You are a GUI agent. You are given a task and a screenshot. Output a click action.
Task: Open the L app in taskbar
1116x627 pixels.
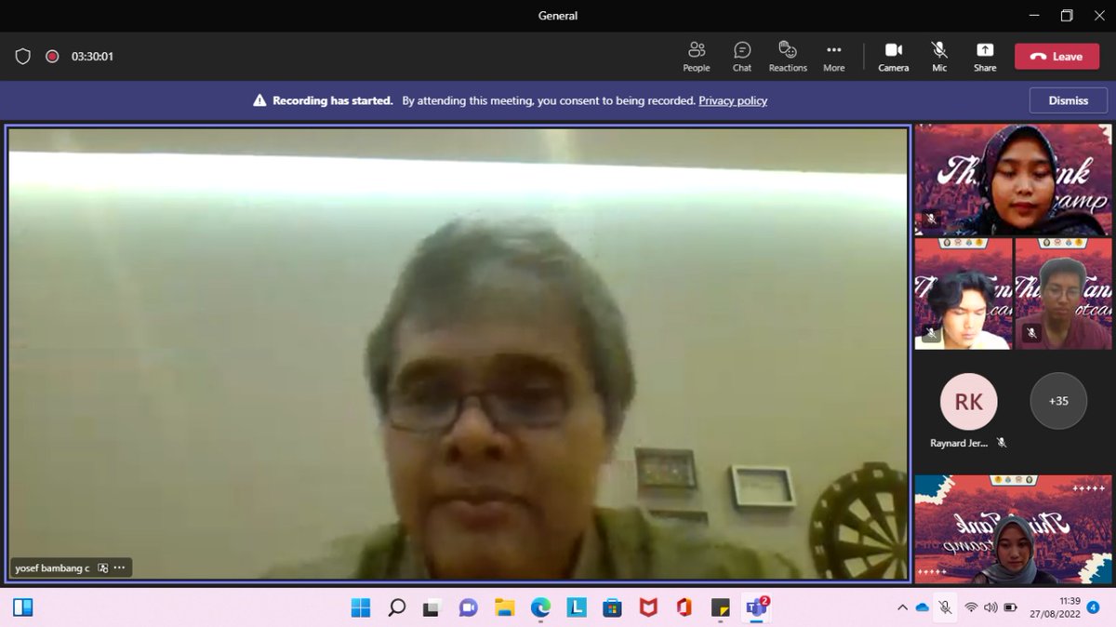577,607
